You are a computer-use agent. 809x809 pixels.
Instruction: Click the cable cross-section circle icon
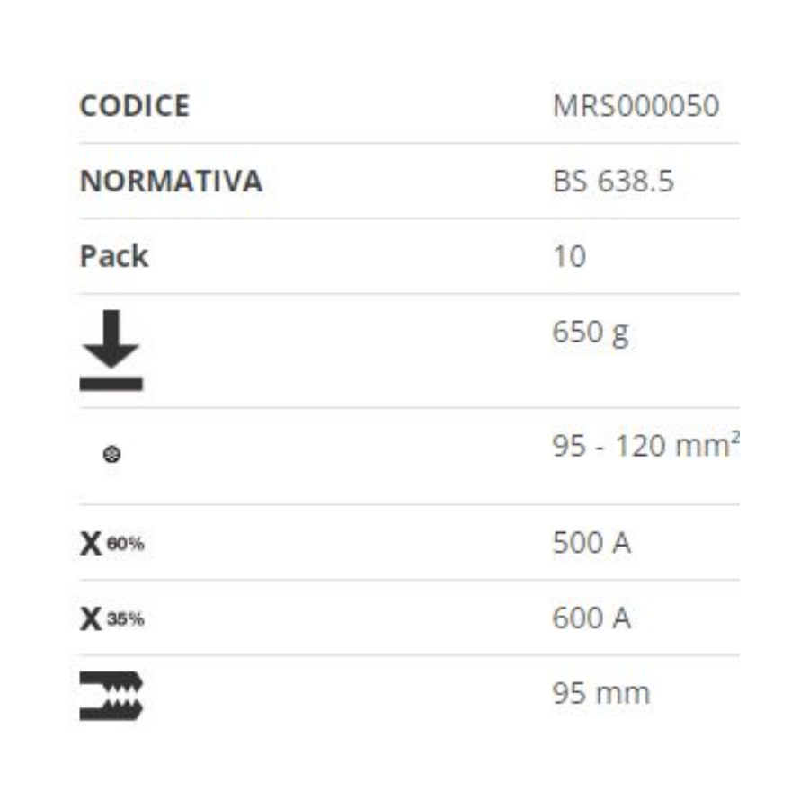point(112,454)
